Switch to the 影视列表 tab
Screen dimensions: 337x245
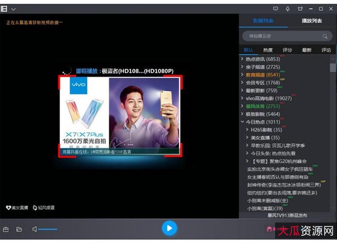[263, 21]
